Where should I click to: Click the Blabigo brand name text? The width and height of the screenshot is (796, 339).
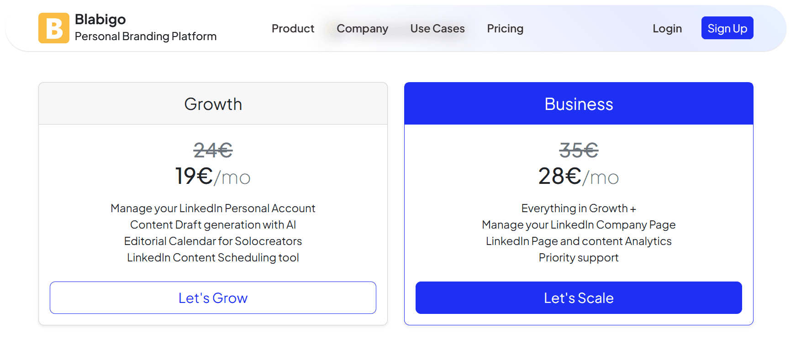(100, 19)
